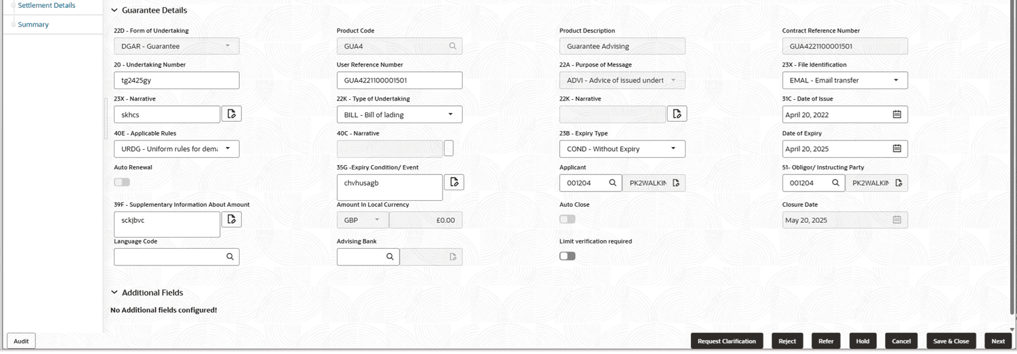1017x354 pixels.
Task: Click the Save & Close button
Action: click(x=951, y=341)
